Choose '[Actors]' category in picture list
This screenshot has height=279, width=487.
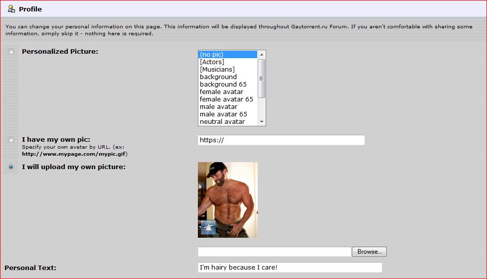pyautogui.click(x=227, y=62)
